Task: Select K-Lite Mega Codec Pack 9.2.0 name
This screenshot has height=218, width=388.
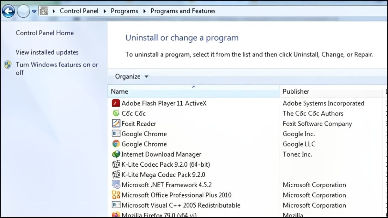Action: click(163, 175)
